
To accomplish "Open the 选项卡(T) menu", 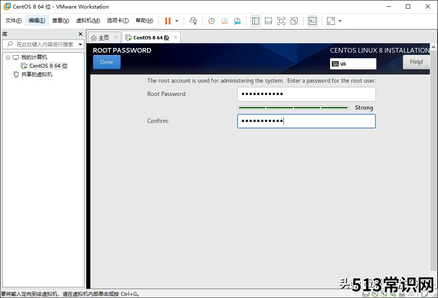I will click(118, 21).
